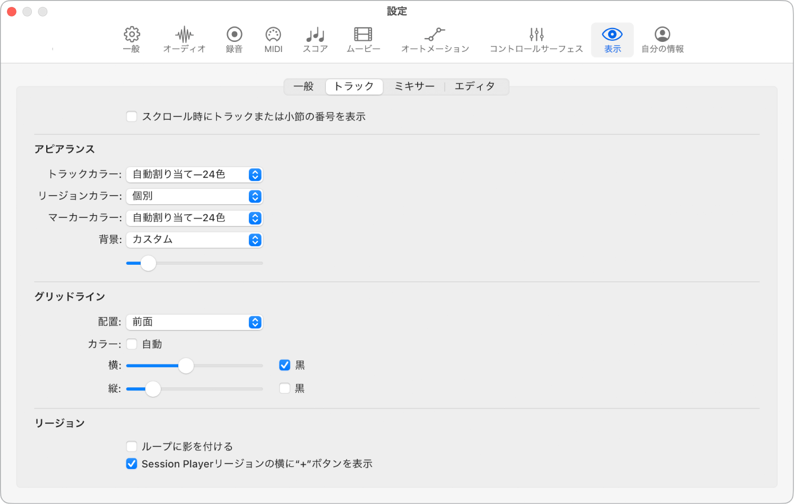Click the background brightness slider knob
Screen dimensions: 795x504
(x=148, y=263)
